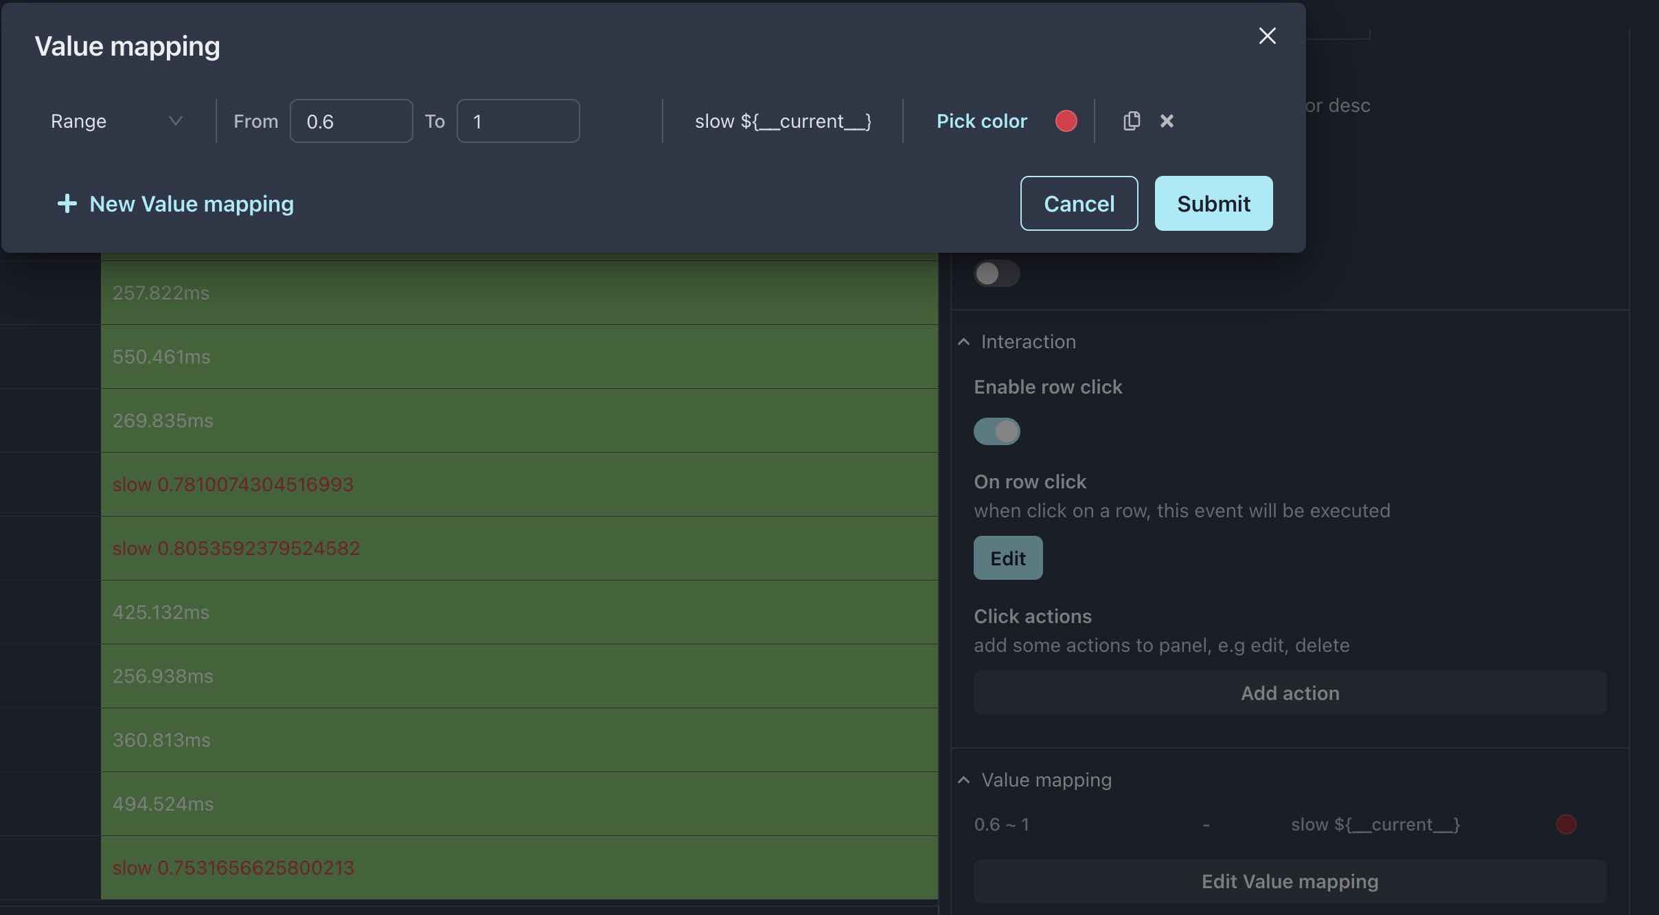Open the Pick color link
Viewport: 1659px width, 915px height.
[981, 121]
